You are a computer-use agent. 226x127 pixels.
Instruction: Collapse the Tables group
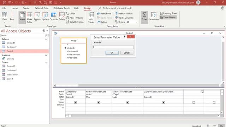click(x=46, y=39)
